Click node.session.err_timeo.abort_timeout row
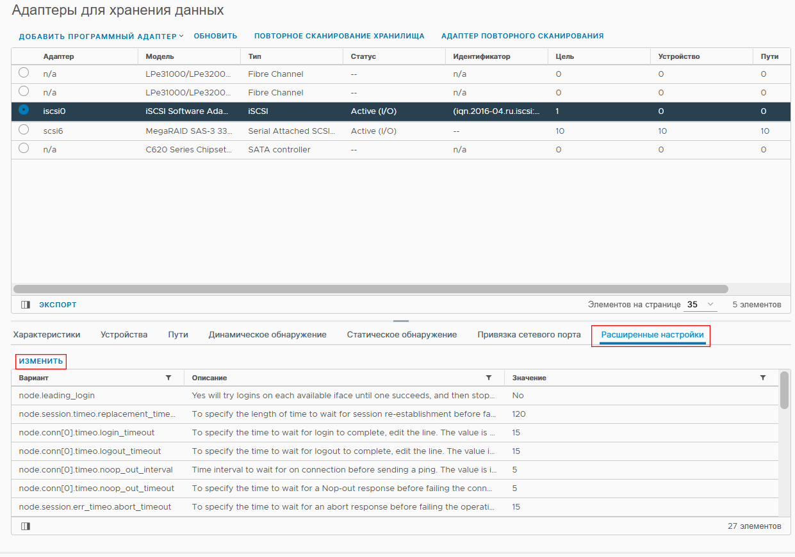Viewport: 795px width, 557px height. coord(395,507)
